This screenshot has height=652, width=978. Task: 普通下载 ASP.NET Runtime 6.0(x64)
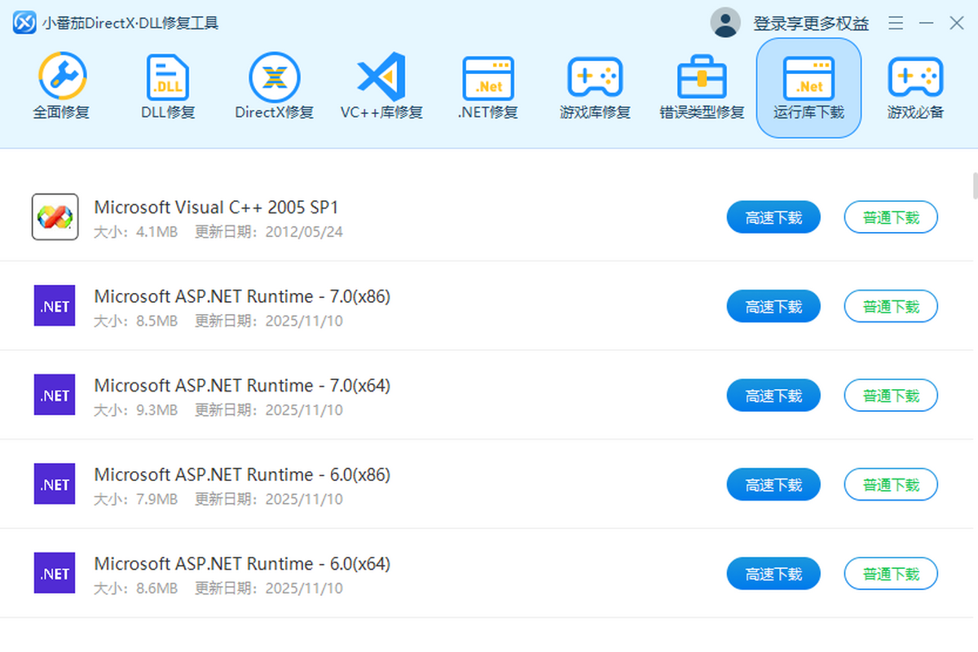891,574
